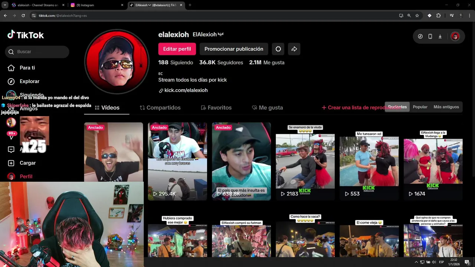Click the pinned tag extension icon

pyautogui.click(x=429, y=16)
